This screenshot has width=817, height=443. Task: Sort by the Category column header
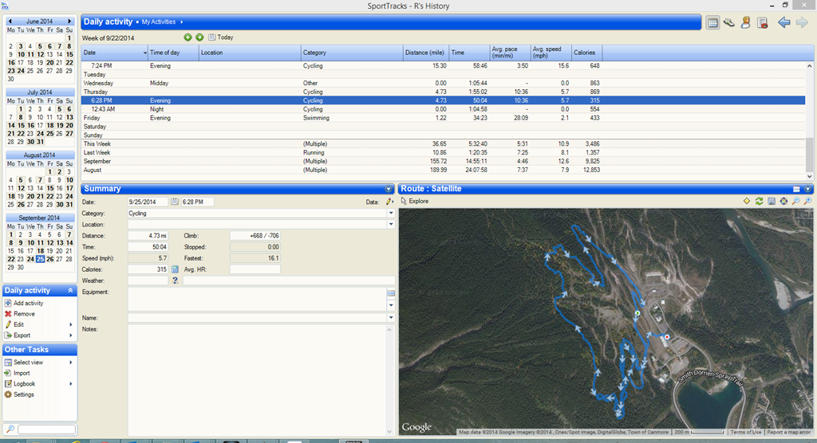point(352,53)
